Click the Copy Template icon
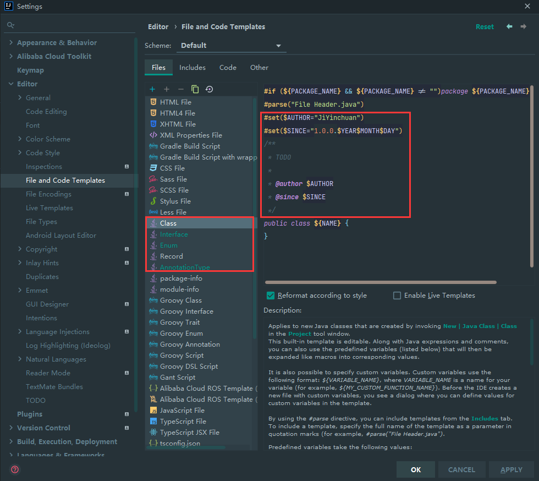This screenshot has height=481, width=539. click(x=195, y=89)
